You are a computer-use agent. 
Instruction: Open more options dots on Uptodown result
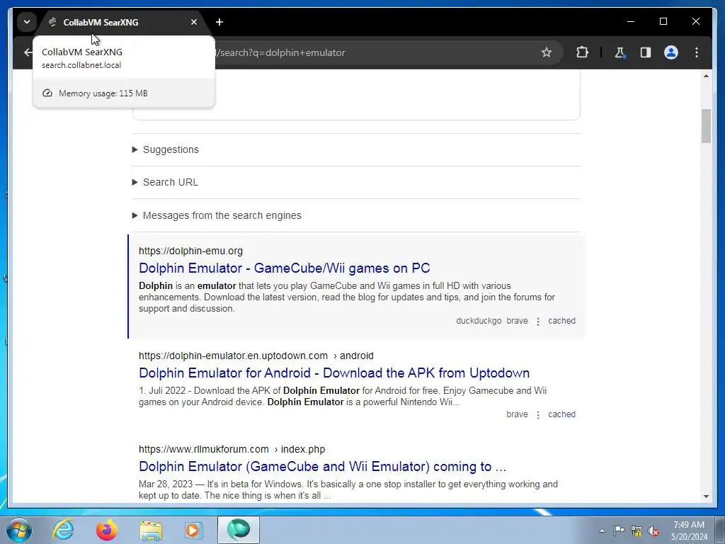[538, 415]
